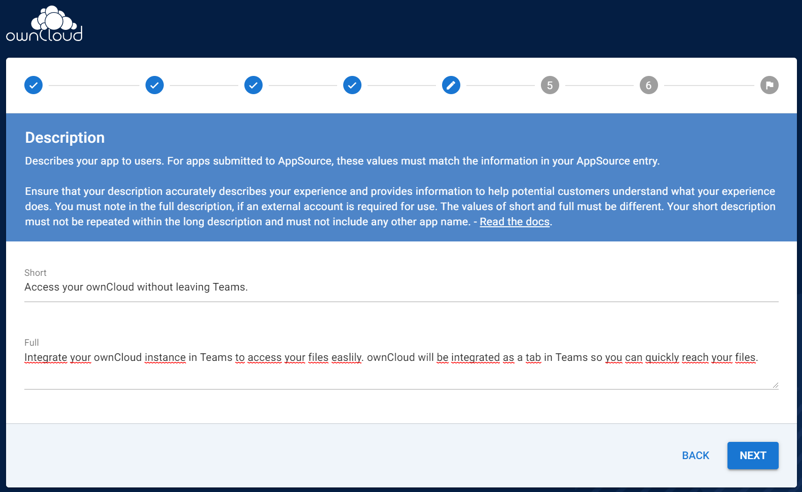
Task: Go to second completed step checkmark
Action: click(x=155, y=85)
